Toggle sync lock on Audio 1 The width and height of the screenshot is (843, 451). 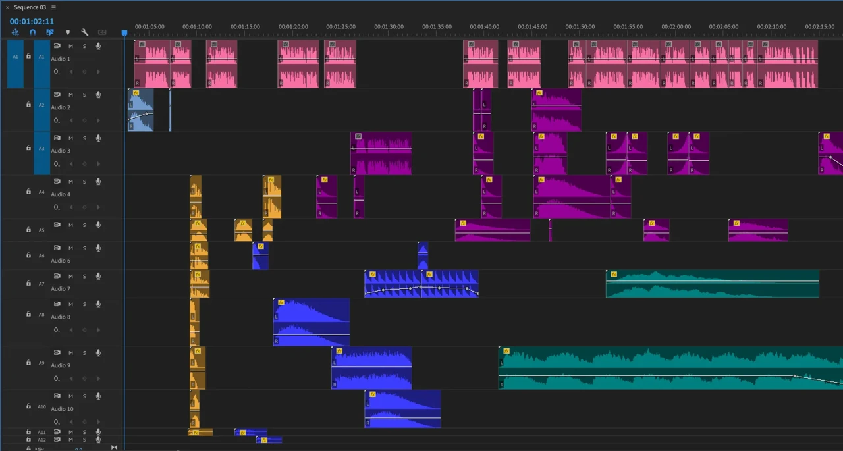[57, 46]
